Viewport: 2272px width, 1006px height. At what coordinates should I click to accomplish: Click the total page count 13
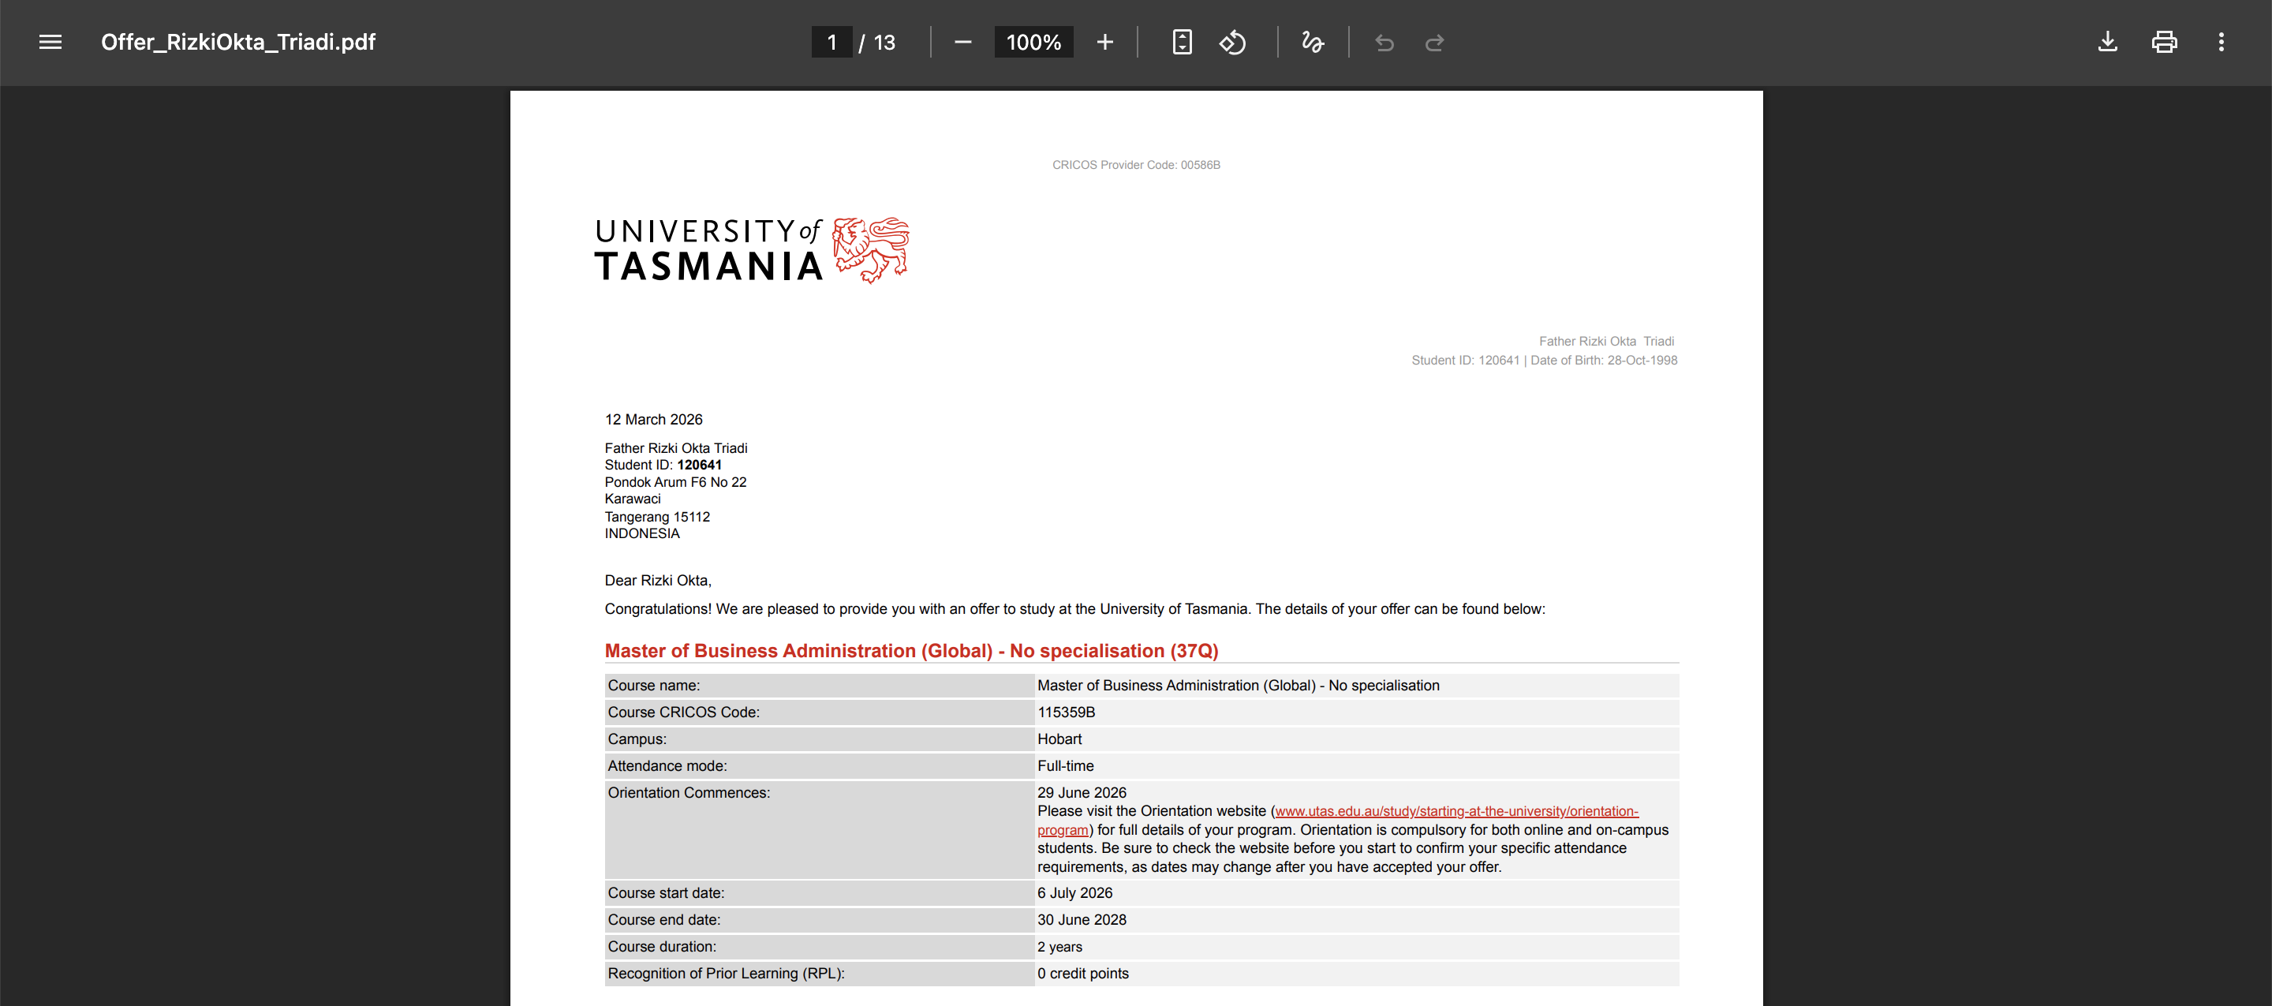tap(884, 42)
